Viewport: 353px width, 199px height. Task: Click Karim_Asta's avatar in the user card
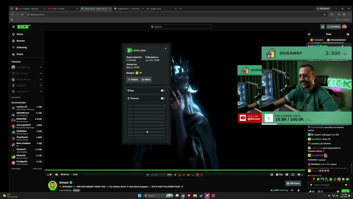pos(129,50)
